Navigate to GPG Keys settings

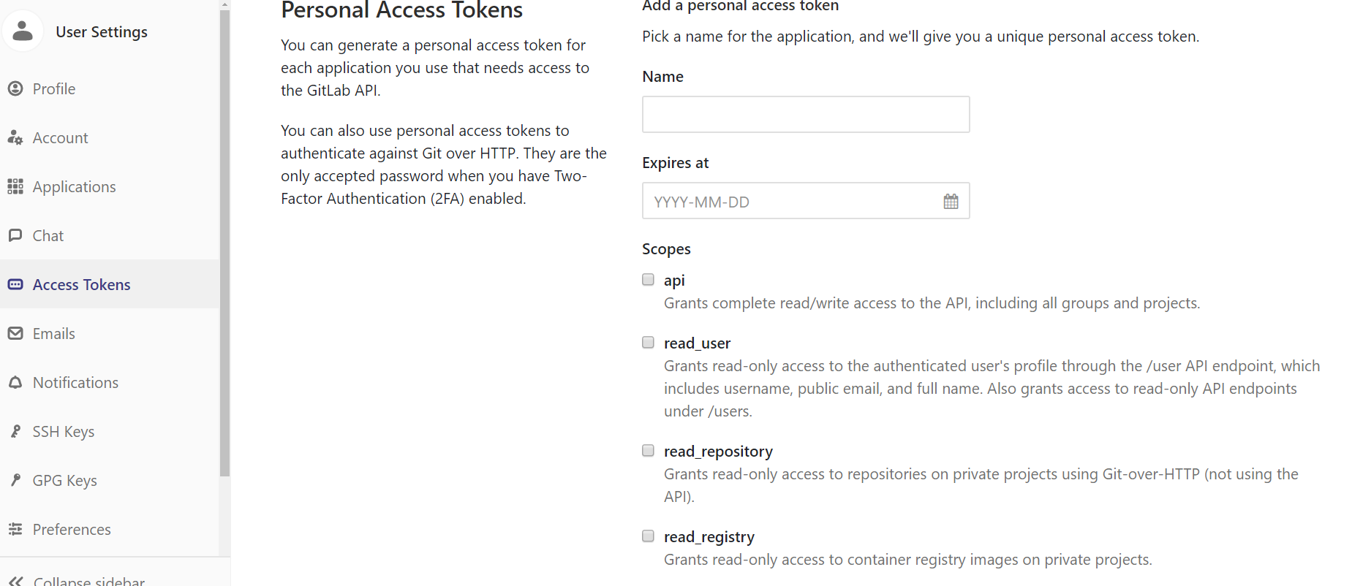[x=64, y=480]
